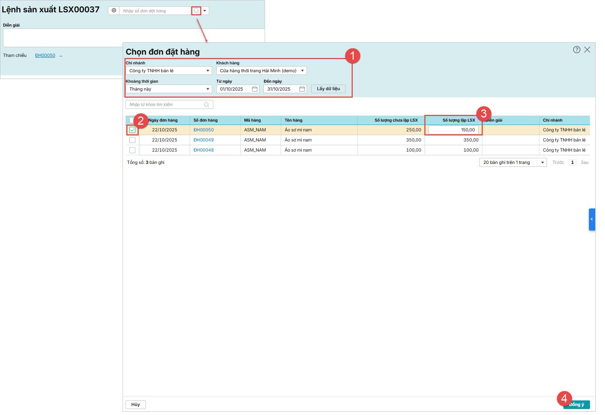This screenshot has height=415, width=605.
Task: Open the Khoảng thời gian dropdown
Action: tap(169, 89)
